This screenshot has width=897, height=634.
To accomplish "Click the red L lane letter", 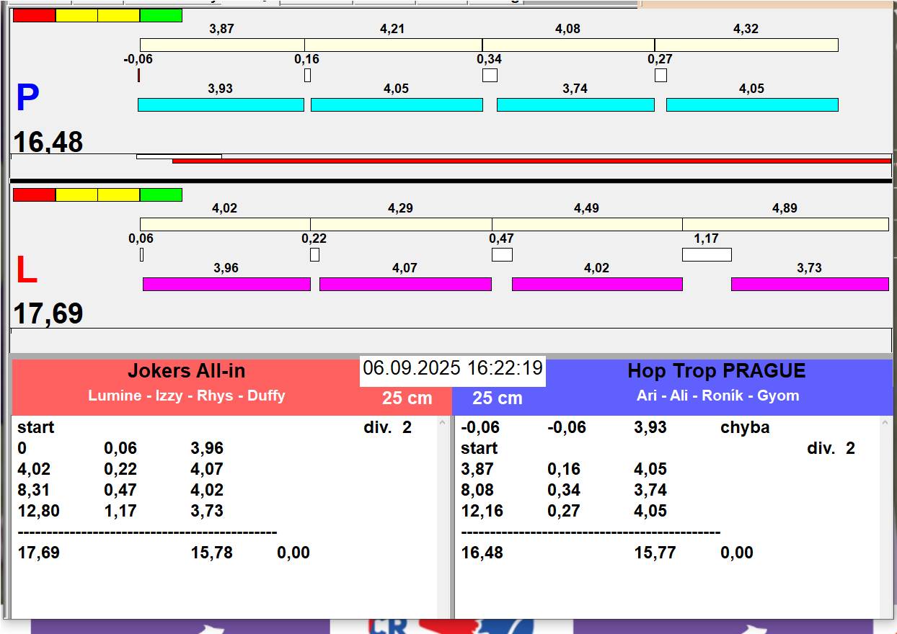I will point(26,271).
